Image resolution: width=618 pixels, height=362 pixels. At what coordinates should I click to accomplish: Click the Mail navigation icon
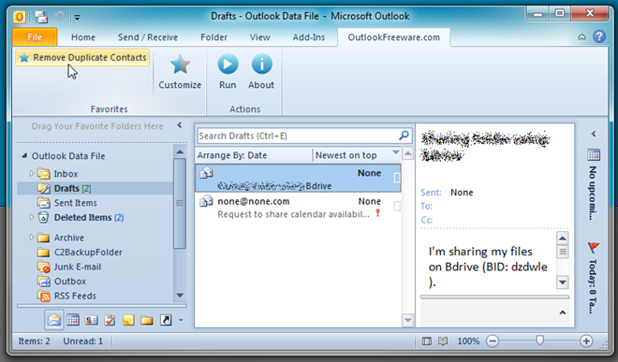click(54, 320)
